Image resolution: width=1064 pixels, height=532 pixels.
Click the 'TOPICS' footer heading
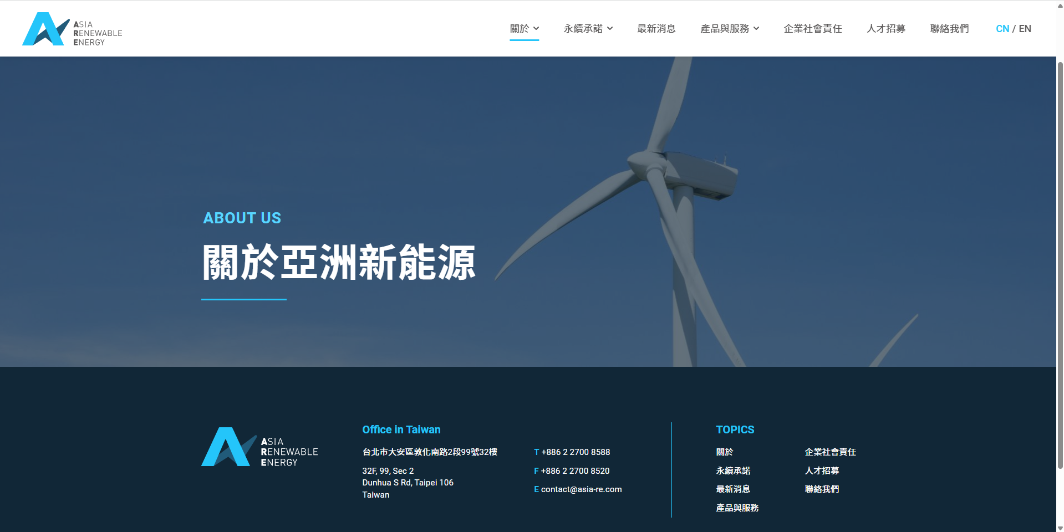(x=735, y=429)
